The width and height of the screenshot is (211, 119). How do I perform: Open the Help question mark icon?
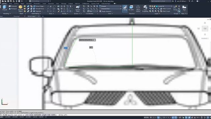197,1
